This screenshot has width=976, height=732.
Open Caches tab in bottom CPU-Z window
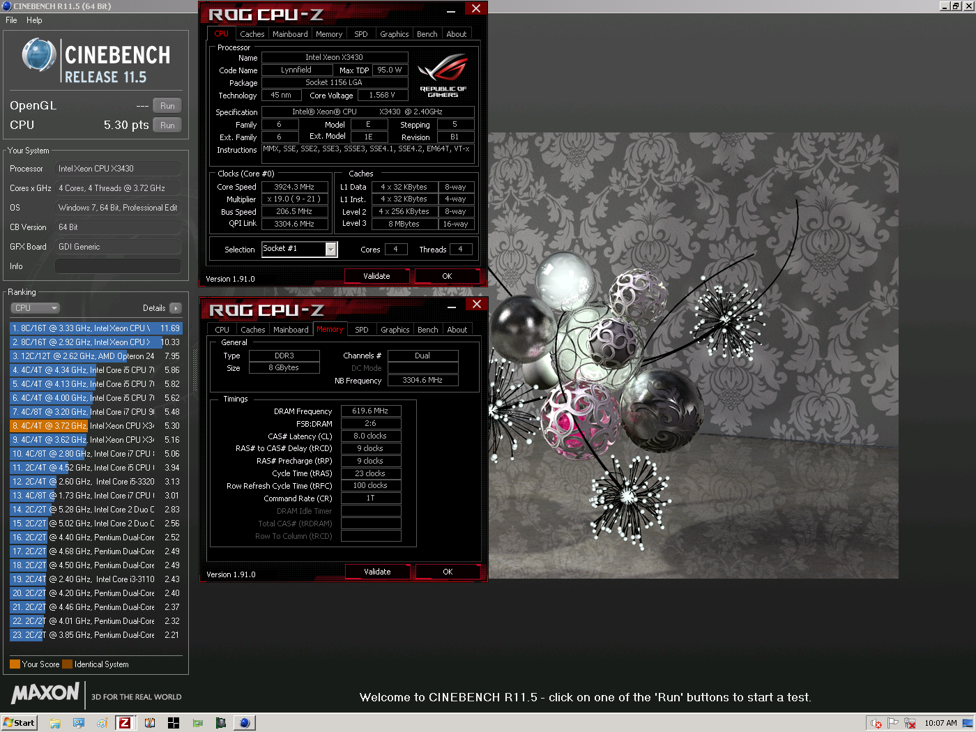tap(252, 330)
